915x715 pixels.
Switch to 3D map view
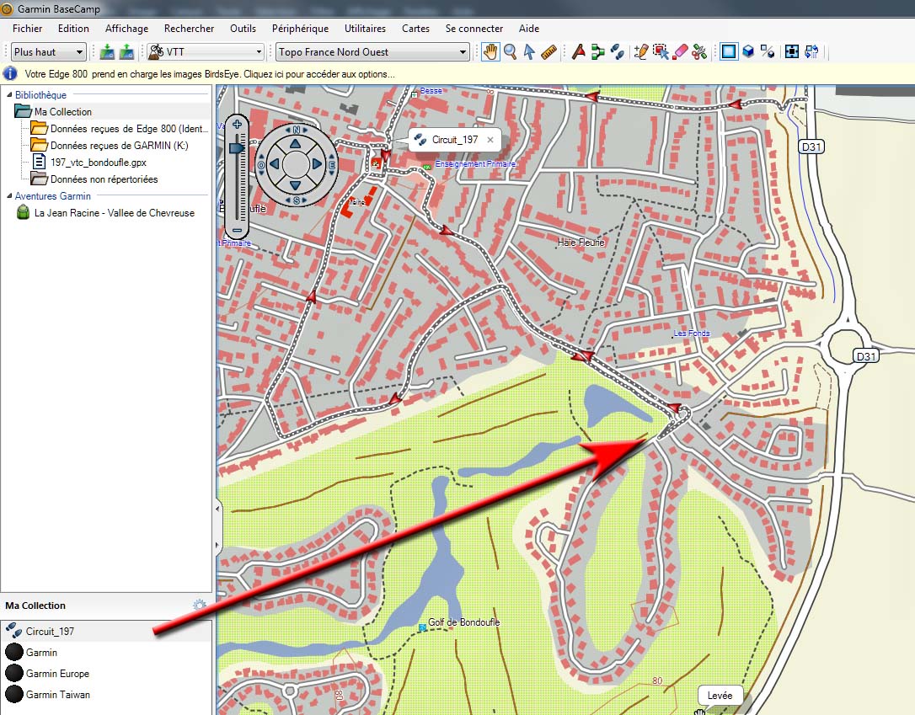[x=748, y=52]
